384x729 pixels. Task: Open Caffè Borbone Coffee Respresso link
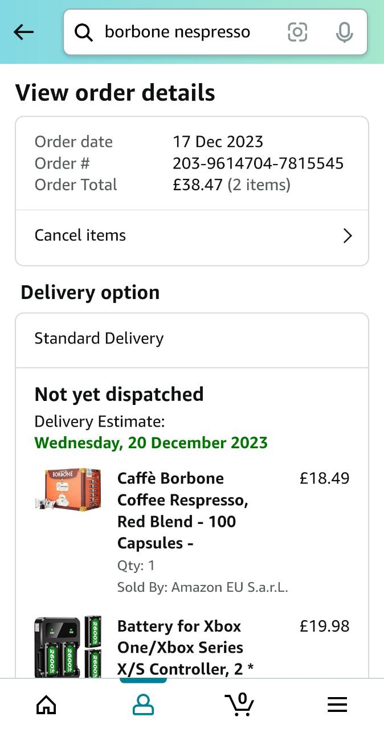click(x=182, y=510)
